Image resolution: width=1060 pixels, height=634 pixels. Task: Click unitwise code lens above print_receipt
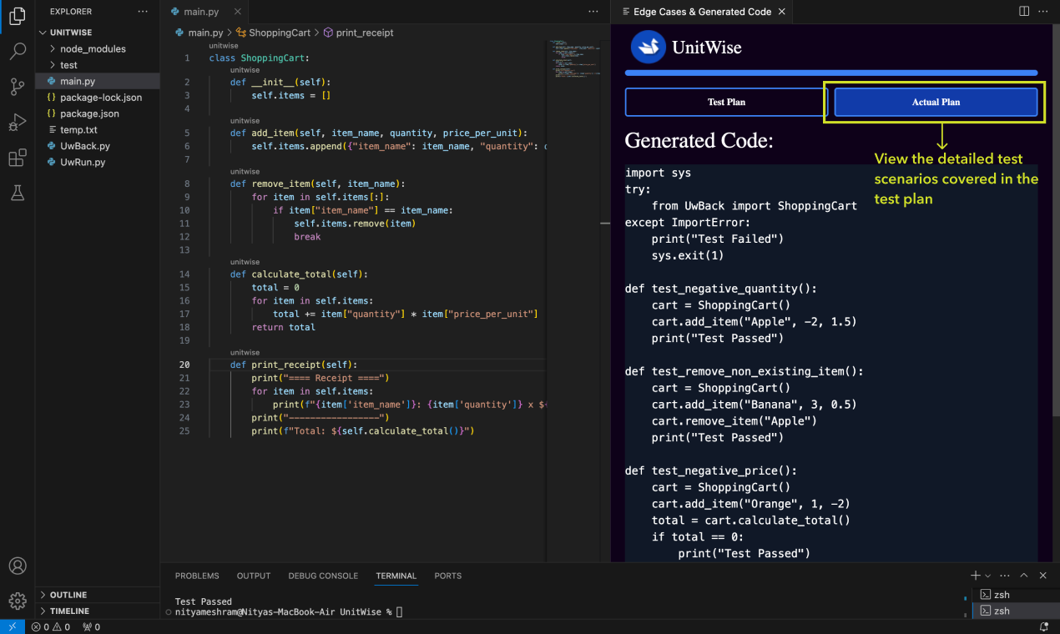[x=245, y=353]
